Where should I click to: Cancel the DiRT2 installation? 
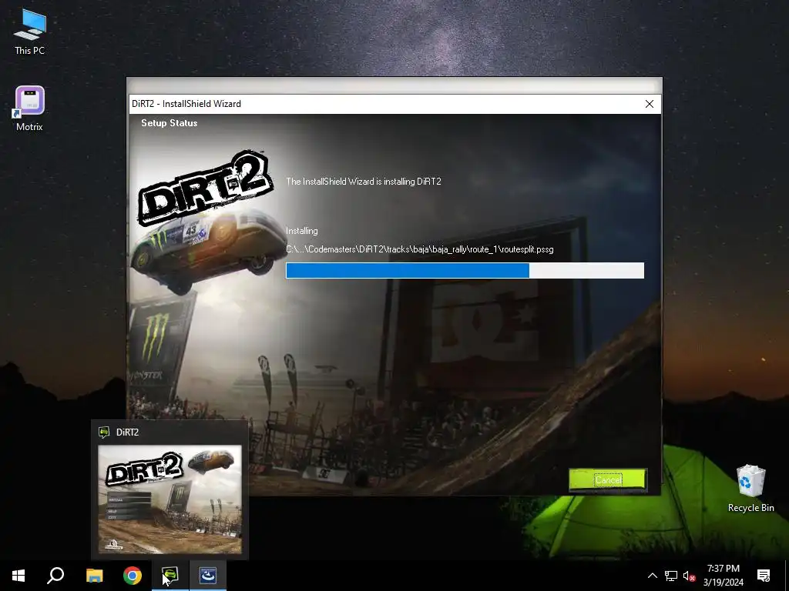[607, 479]
